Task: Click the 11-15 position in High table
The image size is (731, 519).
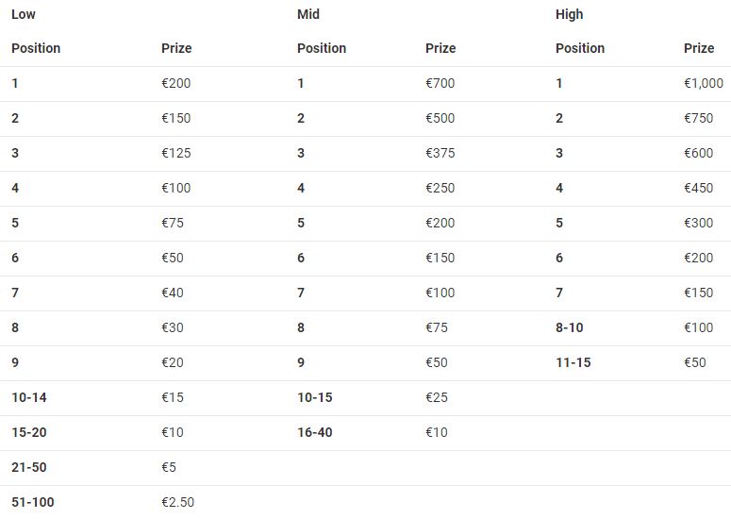Action: coord(573,362)
